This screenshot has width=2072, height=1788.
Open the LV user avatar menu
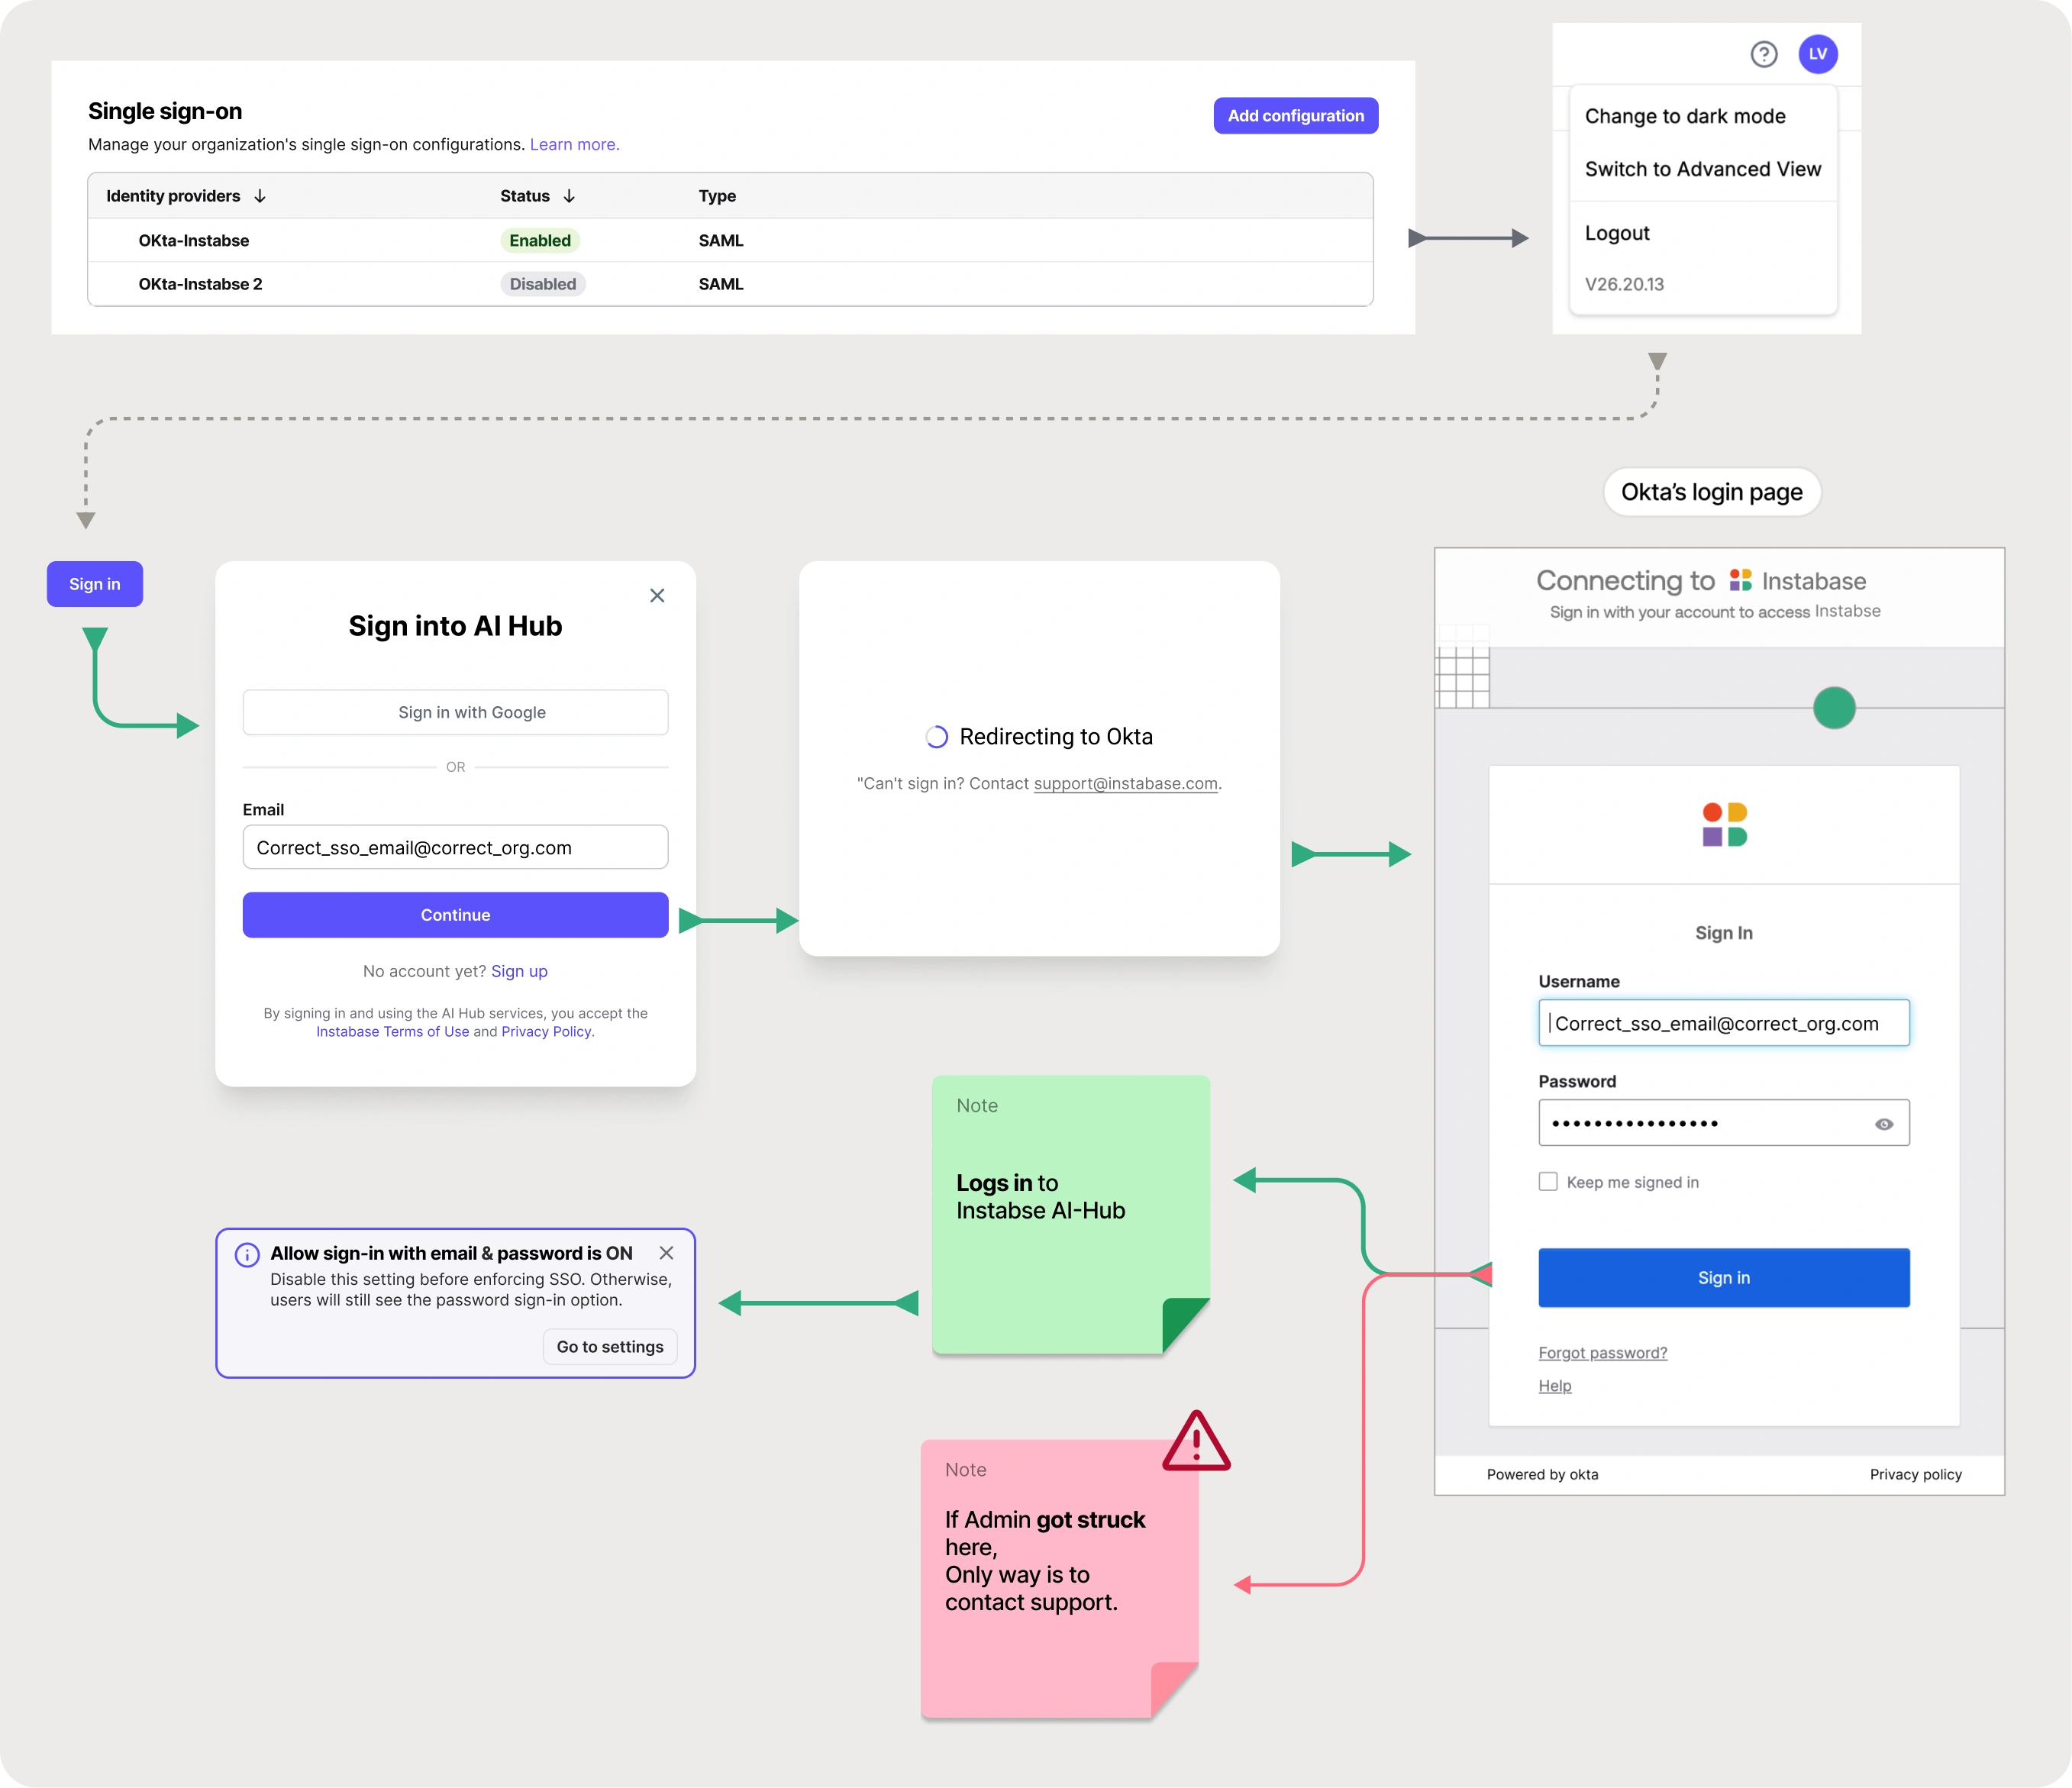pos(1818,54)
